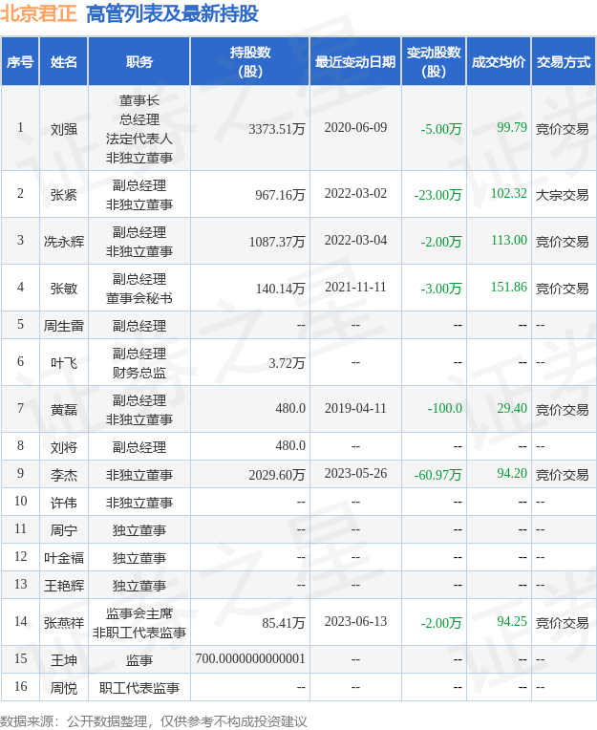Screen dimensions: 597x730
Task: Click the date 2020-06-09
Action: (x=355, y=128)
